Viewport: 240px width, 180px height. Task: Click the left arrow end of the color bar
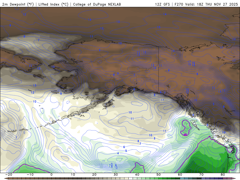[6, 178]
